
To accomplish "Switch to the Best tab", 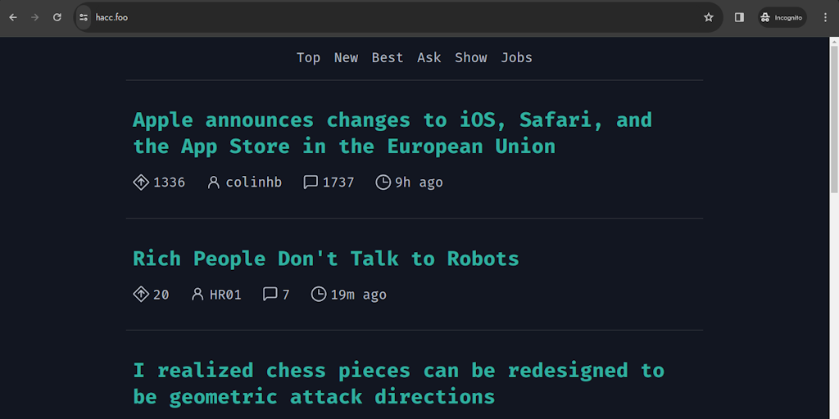I will pyautogui.click(x=388, y=58).
